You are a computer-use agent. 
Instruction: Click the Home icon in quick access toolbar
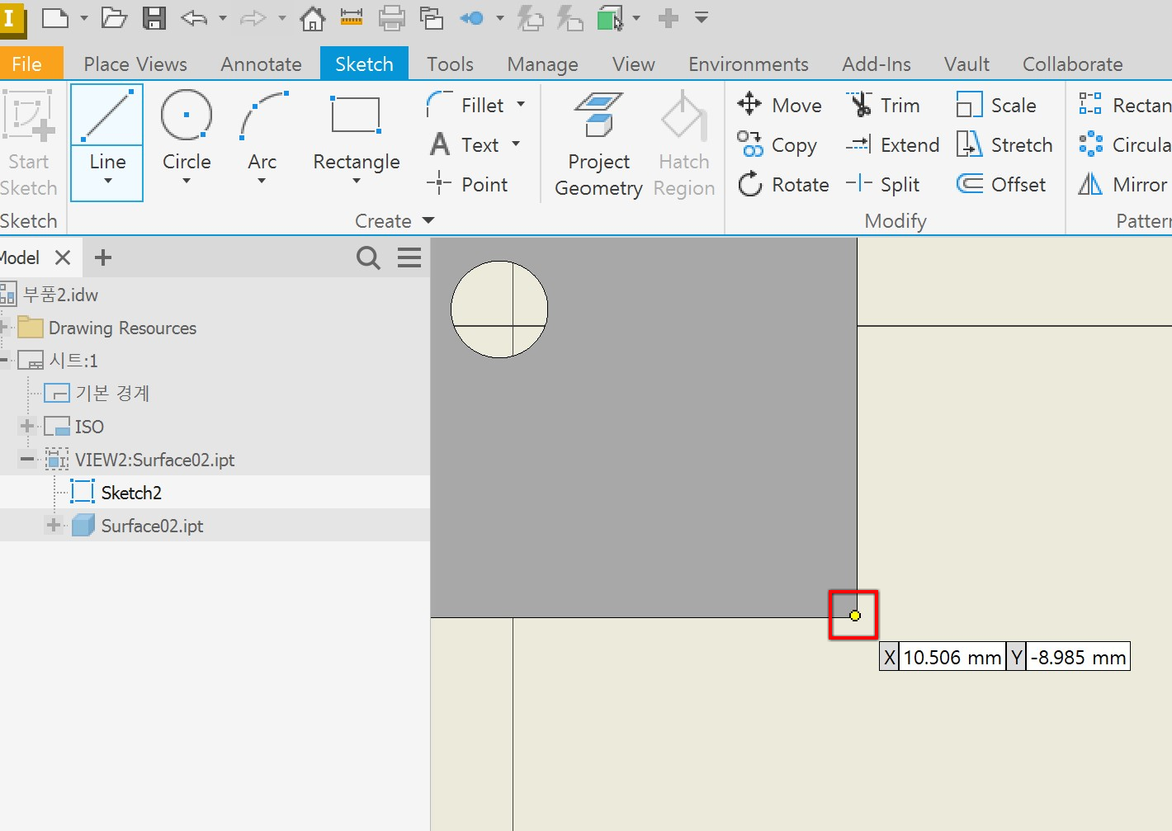click(312, 18)
